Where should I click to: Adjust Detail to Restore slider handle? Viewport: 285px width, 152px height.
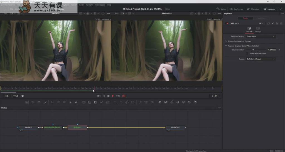click(x=253, y=50)
